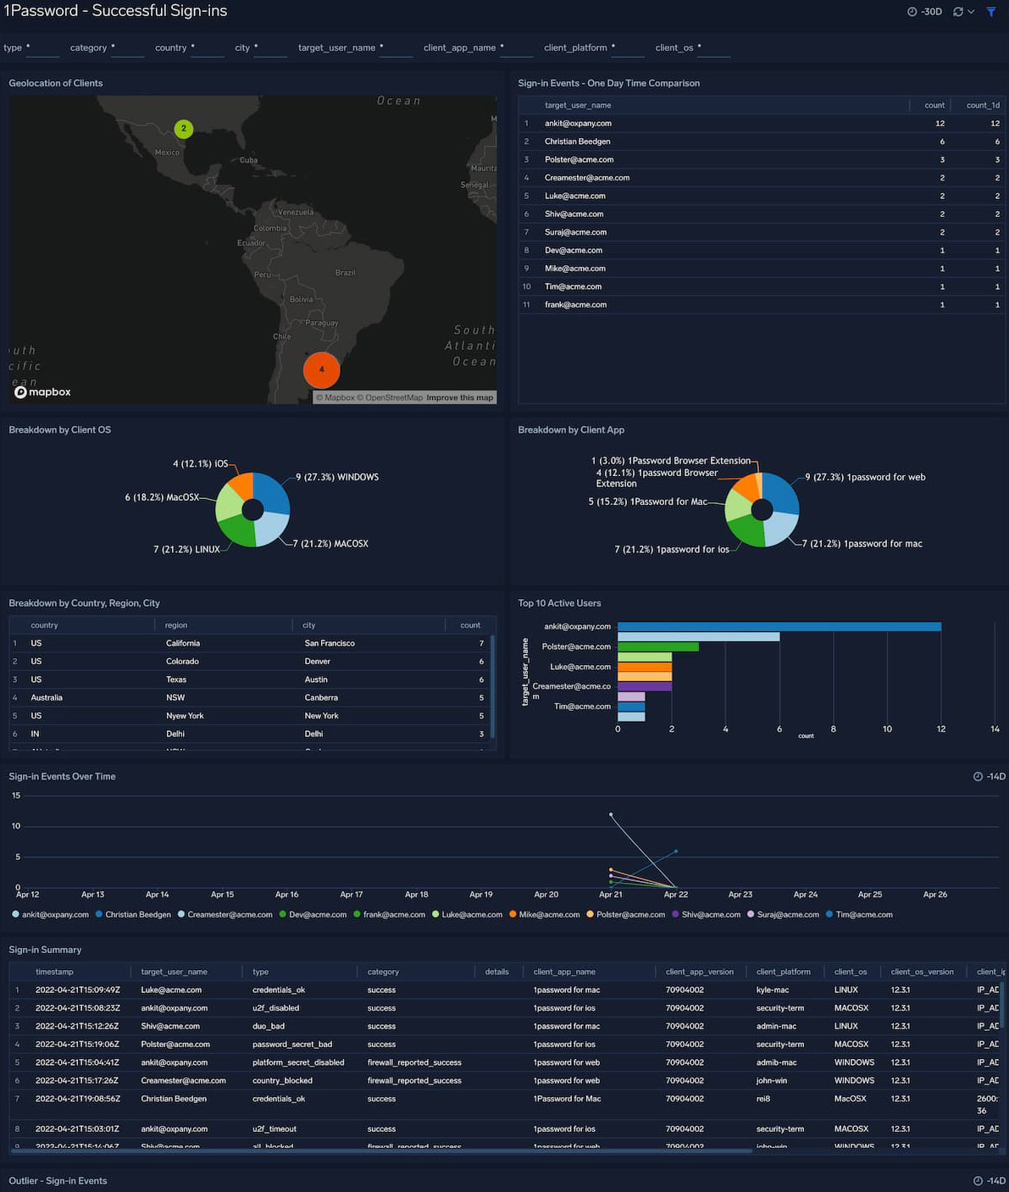Toggle frank@acme.com series in the line chart legend
Viewport: 1009px width, 1192px height.
pyautogui.click(x=389, y=915)
